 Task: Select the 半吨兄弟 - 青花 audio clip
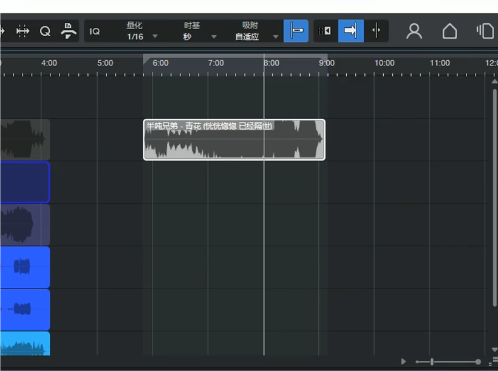coord(234,139)
